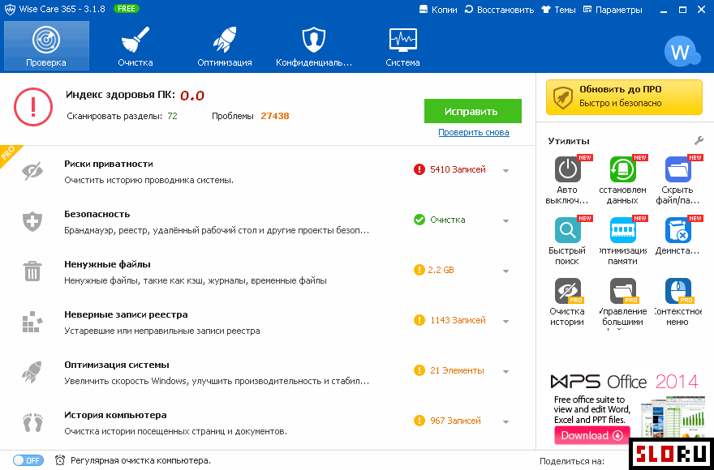The width and height of the screenshot is (714, 470).
Task: Expand the История компьютера results arrow
Action: pyautogui.click(x=506, y=421)
